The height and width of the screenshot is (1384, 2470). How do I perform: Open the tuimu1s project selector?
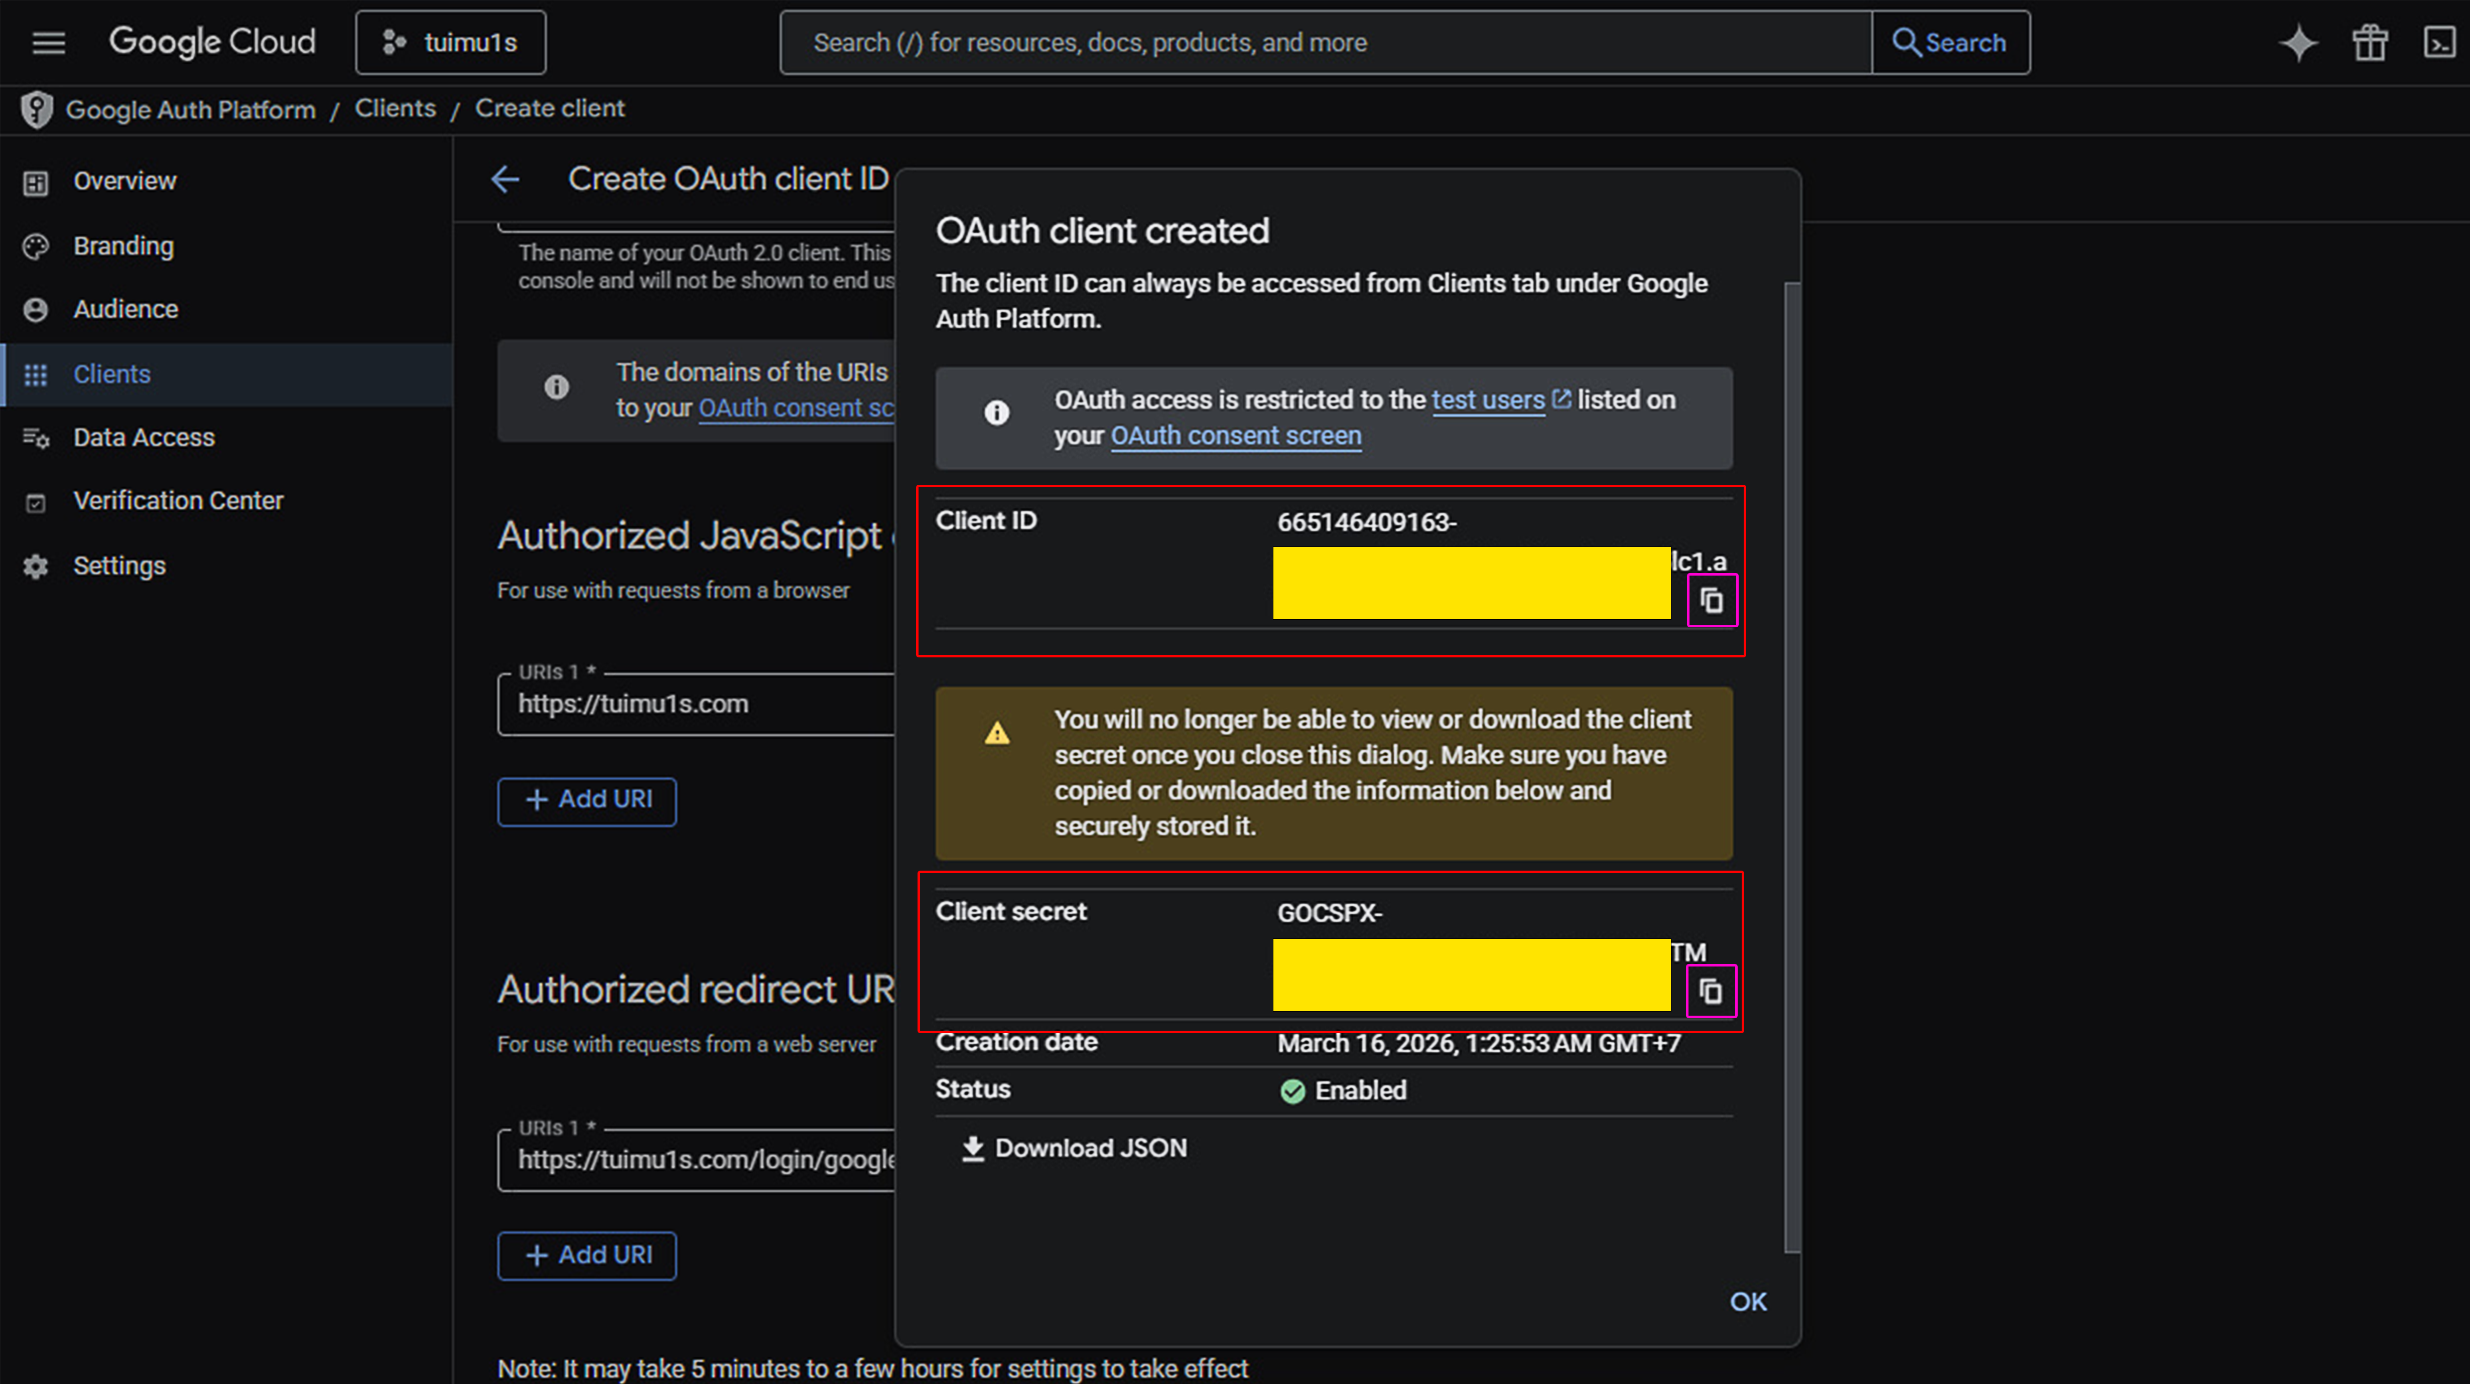[451, 42]
